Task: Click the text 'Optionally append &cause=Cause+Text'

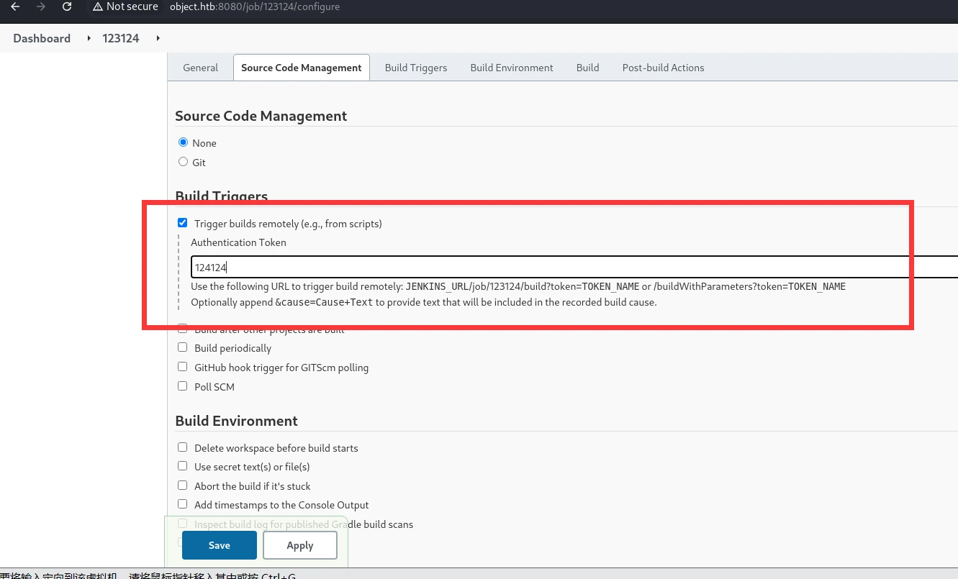Action: click(282, 302)
